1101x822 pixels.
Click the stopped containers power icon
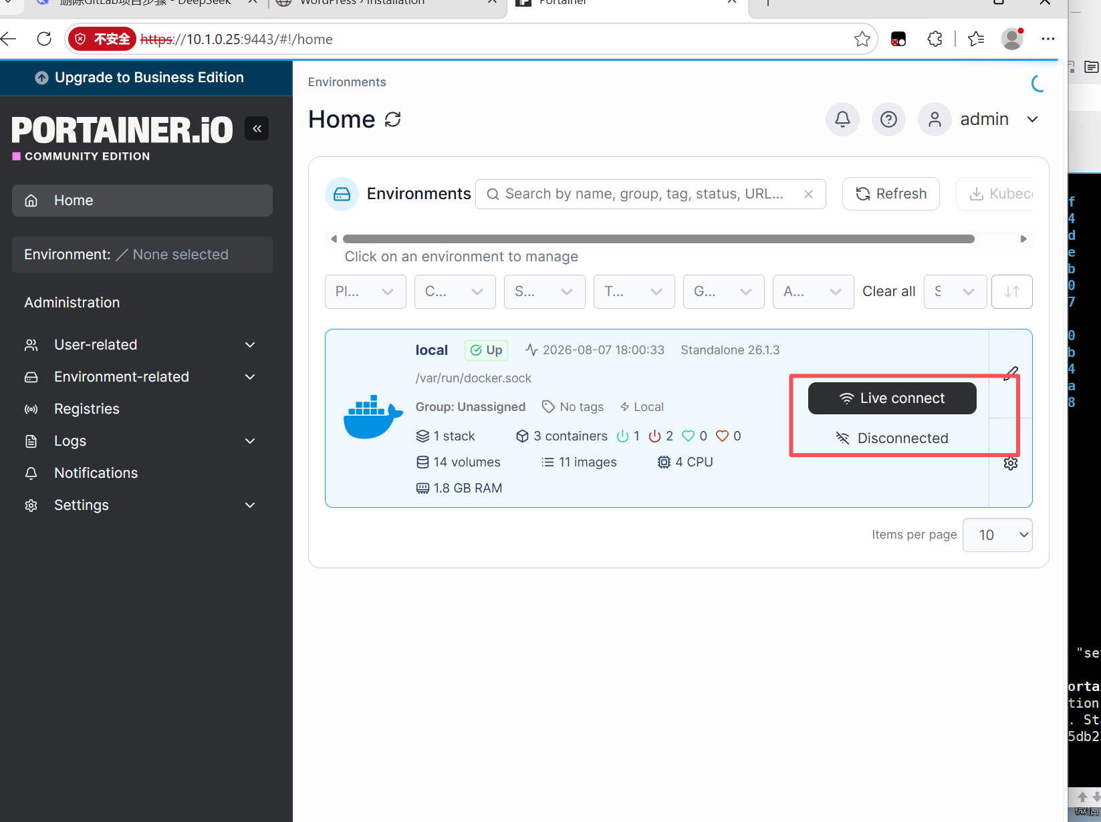[x=655, y=436]
